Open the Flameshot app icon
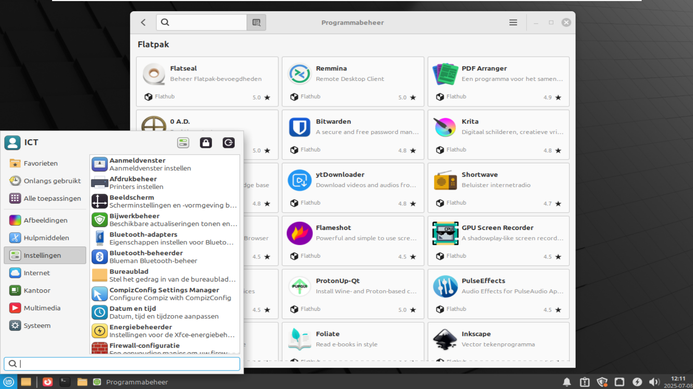Viewport: 693px width, 389px height. 300,233
